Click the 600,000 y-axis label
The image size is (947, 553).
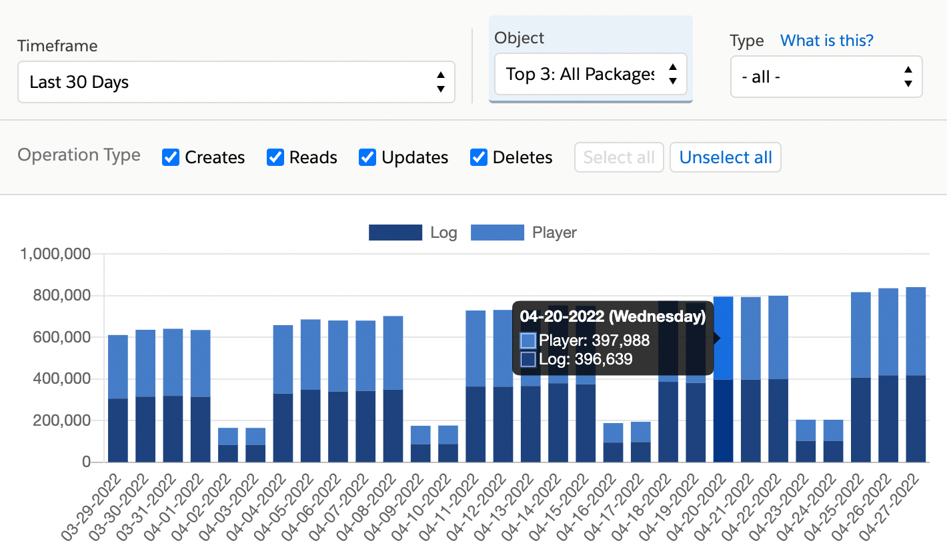pos(61,337)
